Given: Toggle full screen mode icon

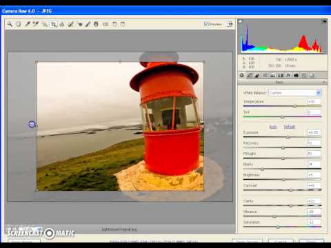Looking at the screenshot, I should (230, 24).
